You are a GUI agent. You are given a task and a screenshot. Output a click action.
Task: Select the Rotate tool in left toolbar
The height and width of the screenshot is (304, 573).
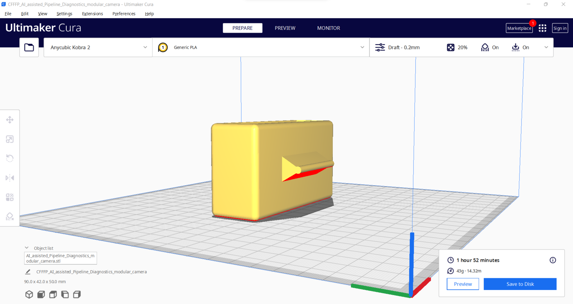click(x=10, y=158)
